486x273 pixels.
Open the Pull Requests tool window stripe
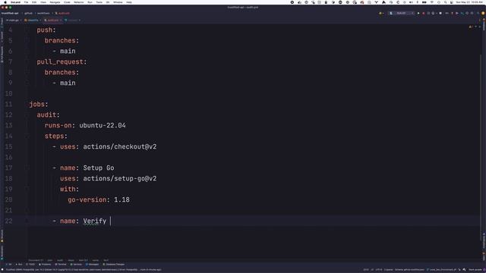click(x=2, y=54)
